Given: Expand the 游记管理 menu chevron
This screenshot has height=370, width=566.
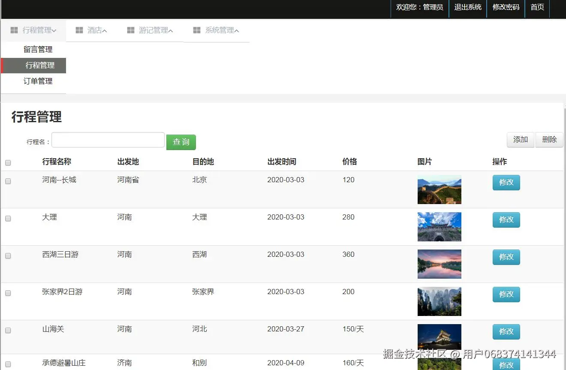Looking at the screenshot, I should [x=171, y=30].
